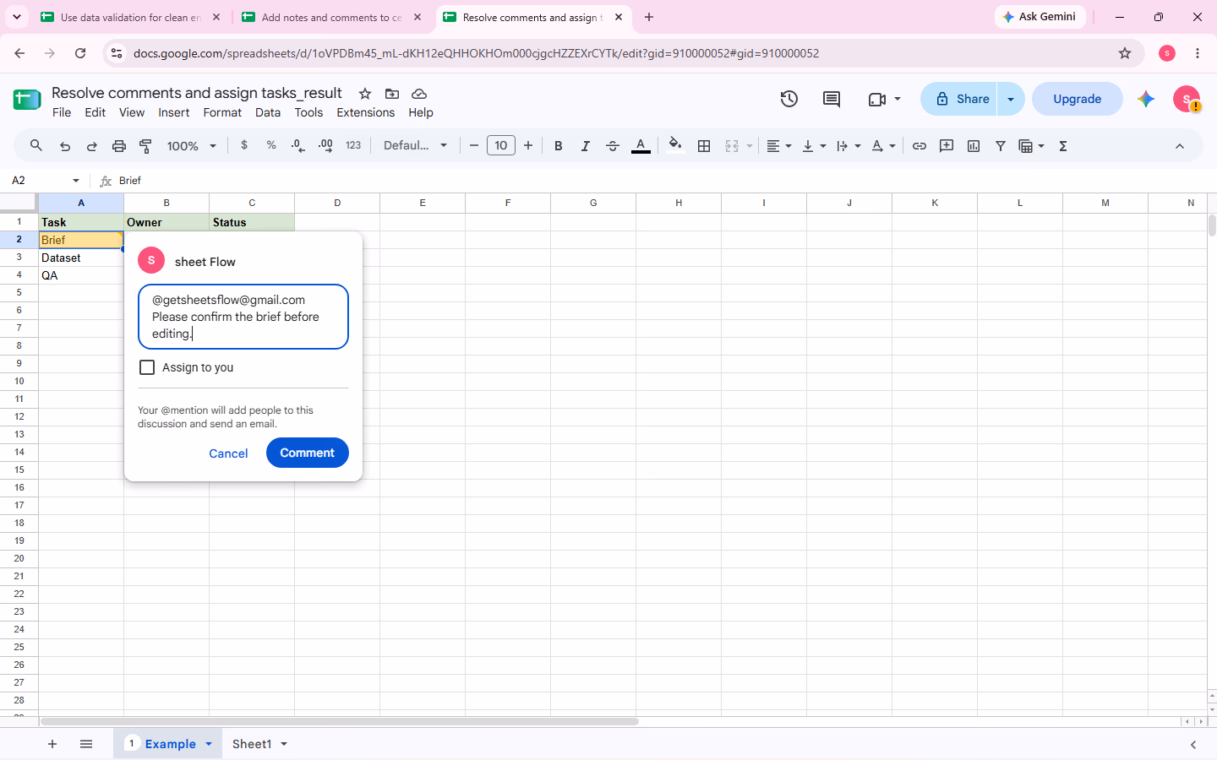Open the borders tool
Screen dimensions: 1217x760
click(704, 146)
